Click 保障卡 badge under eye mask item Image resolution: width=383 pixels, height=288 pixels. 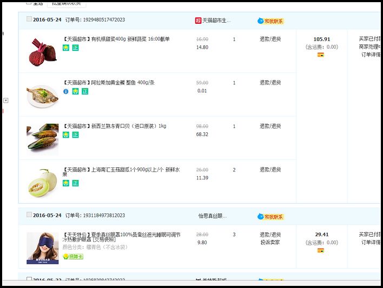(73, 257)
